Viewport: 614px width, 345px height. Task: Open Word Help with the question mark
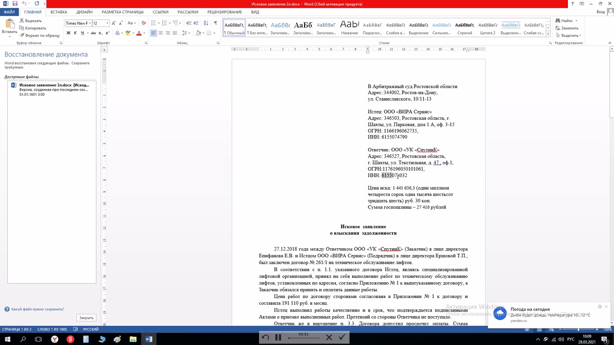[573, 4]
